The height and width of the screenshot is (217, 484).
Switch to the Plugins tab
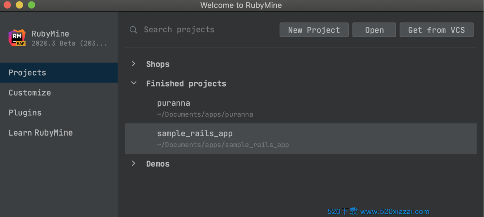(59, 113)
